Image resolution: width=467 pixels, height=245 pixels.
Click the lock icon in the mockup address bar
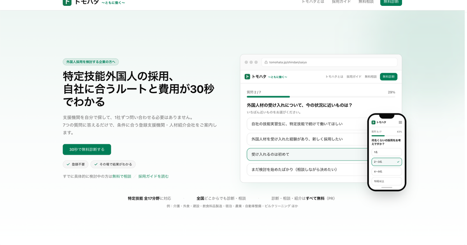click(x=266, y=62)
